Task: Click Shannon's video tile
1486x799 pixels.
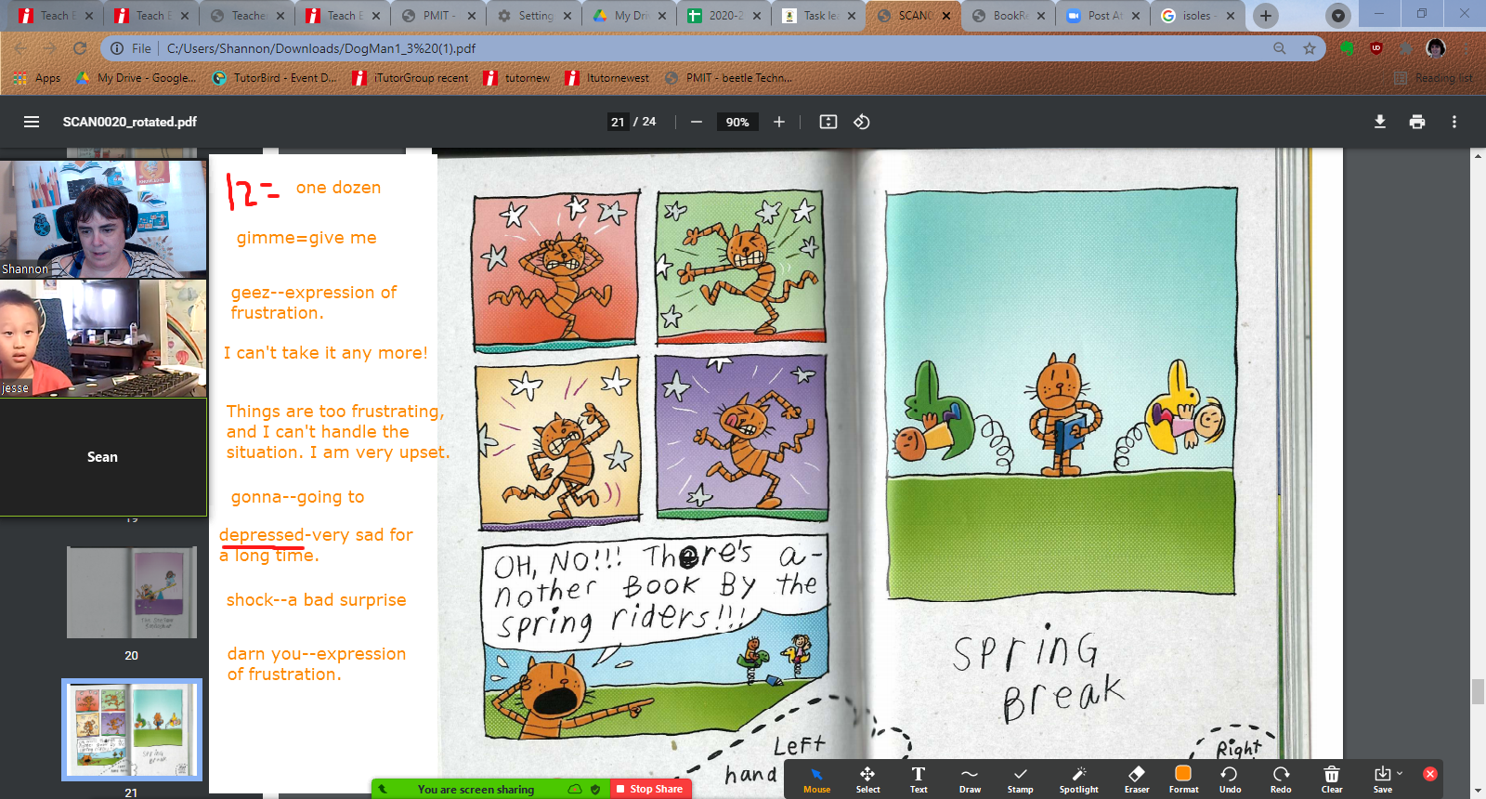Action: (x=103, y=219)
